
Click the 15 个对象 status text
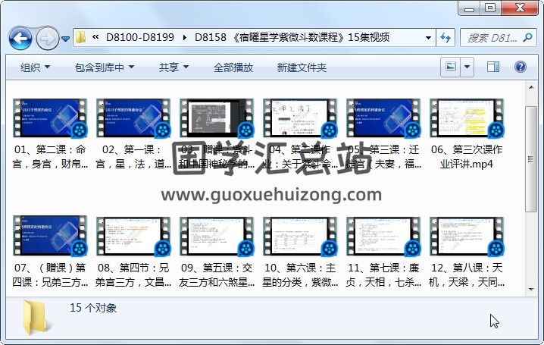pos(93,308)
